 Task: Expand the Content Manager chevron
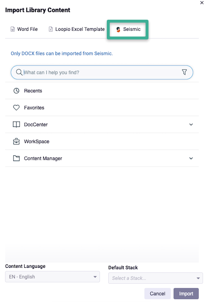[x=191, y=158]
